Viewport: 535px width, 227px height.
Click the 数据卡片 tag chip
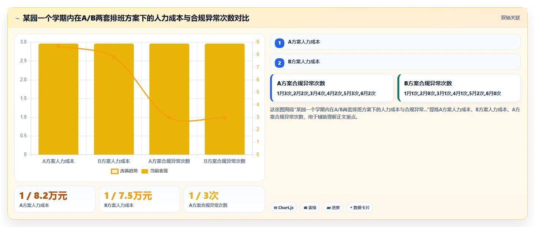tap(360, 208)
